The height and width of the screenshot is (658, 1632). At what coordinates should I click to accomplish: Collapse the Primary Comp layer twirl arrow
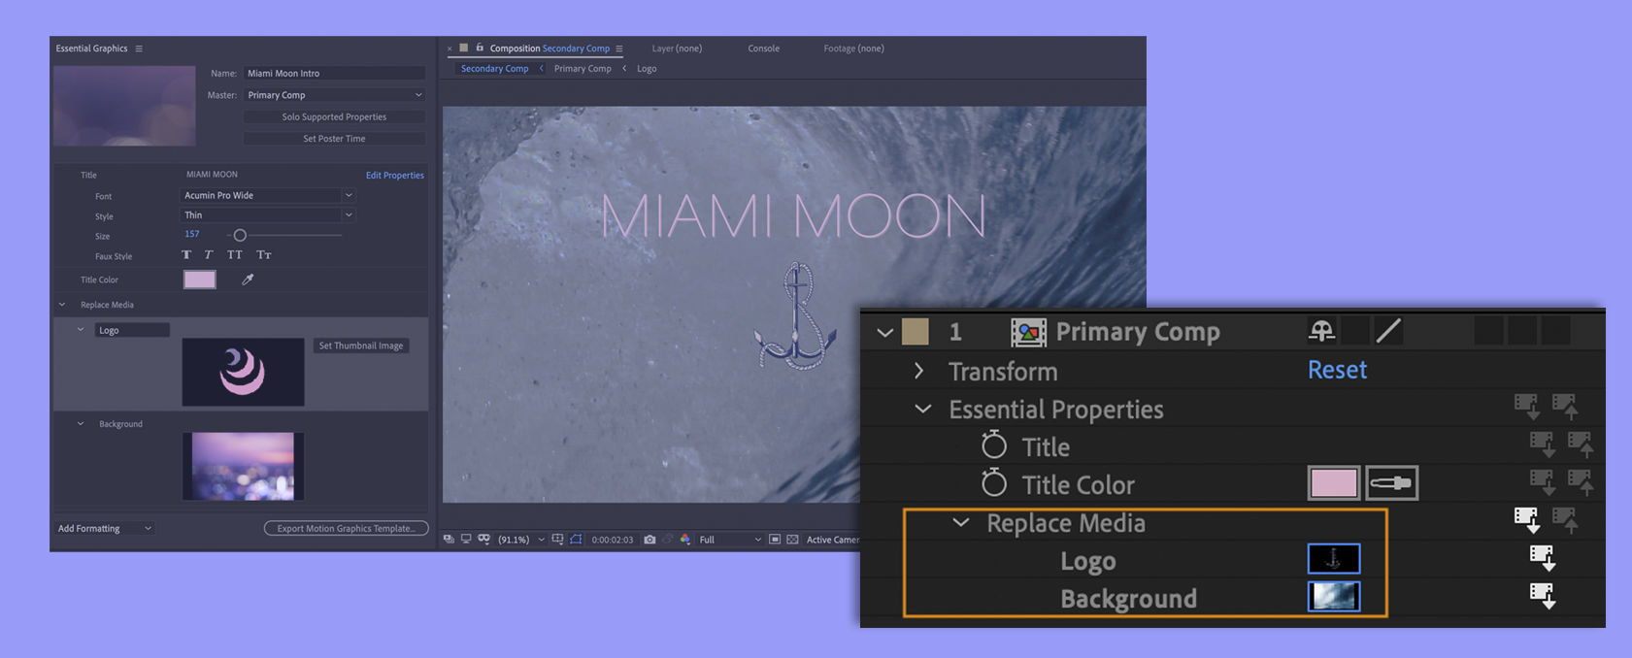884,332
